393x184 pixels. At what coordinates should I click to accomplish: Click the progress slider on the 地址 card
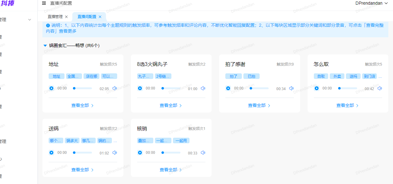click(x=82, y=88)
